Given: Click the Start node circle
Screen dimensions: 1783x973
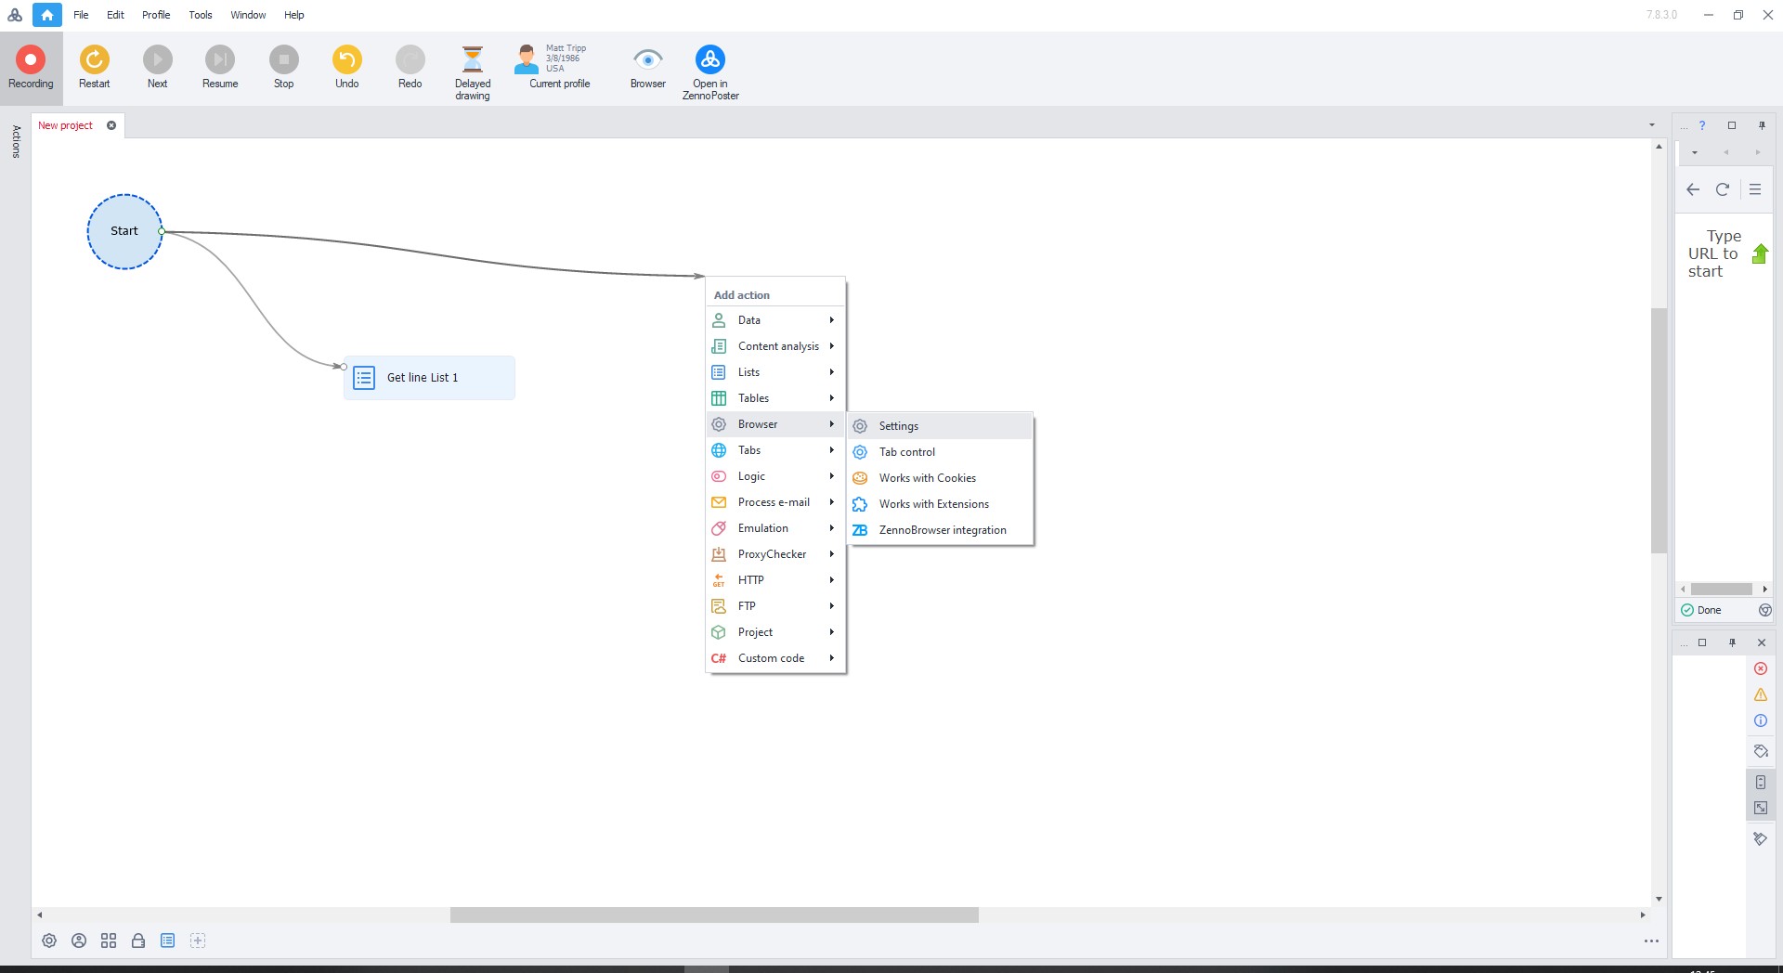Looking at the screenshot, I should pos(124,231).
